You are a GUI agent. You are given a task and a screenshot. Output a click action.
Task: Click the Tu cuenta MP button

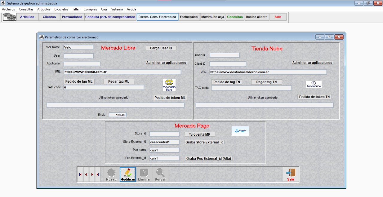coord(200,134)
